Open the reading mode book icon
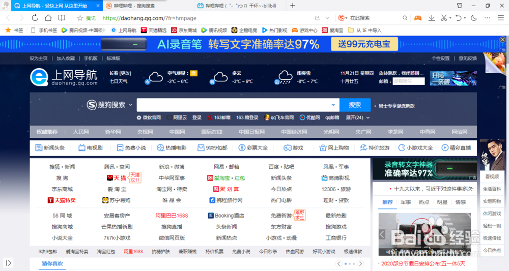Screen dimensions: 509x271 pos(62,18)
